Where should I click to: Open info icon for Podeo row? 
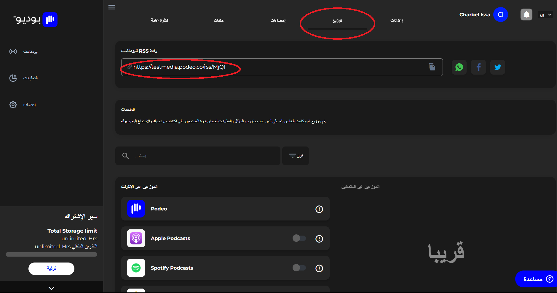click(319, 209)
